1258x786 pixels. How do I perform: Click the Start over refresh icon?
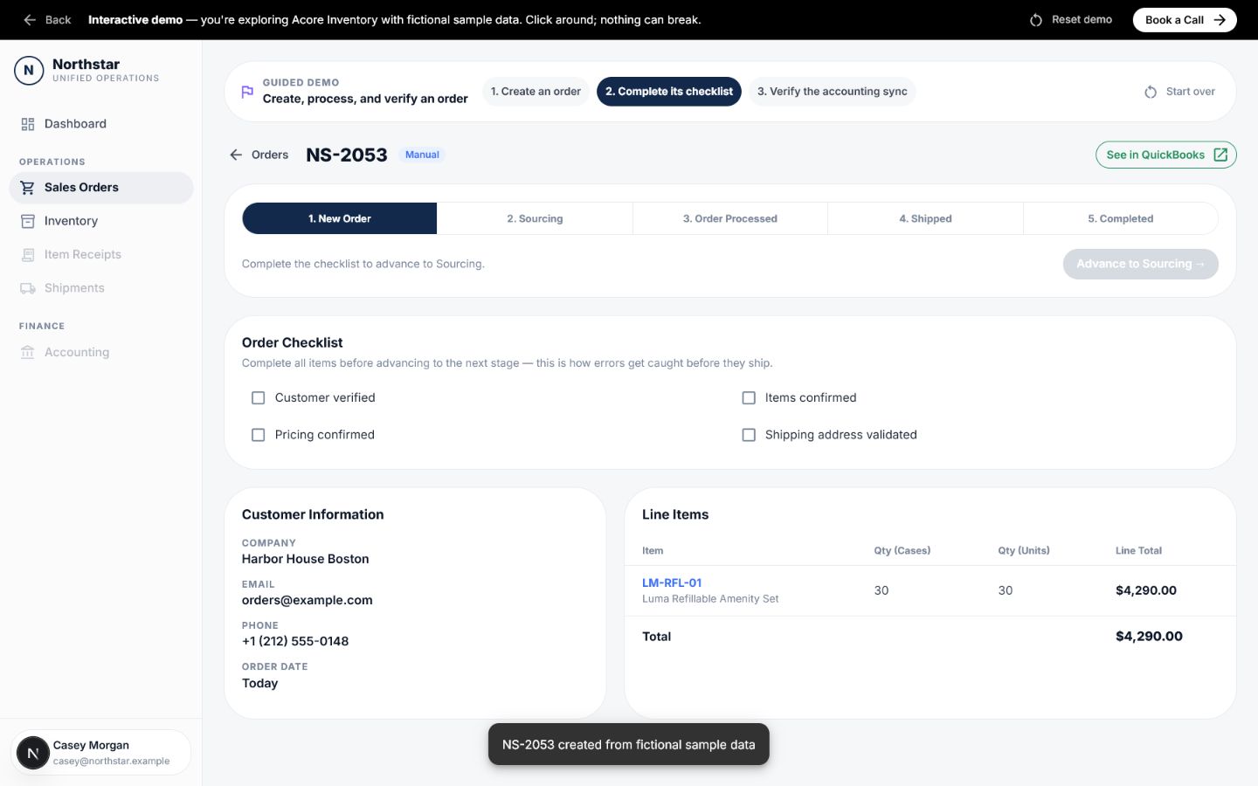[x=1151, y=92]
